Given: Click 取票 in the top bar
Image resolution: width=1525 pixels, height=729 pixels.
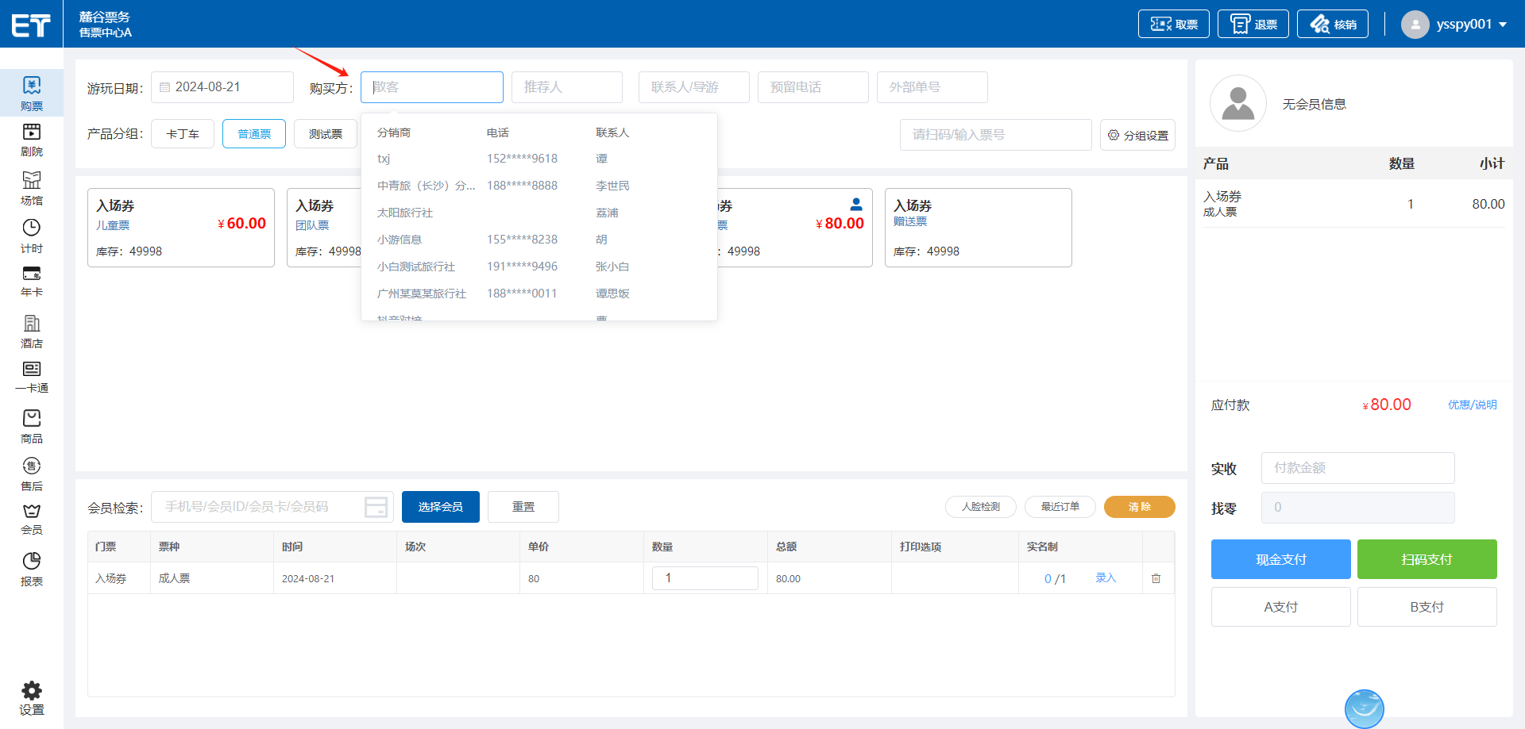Looking at the screenshot, I should point(1173,25).
